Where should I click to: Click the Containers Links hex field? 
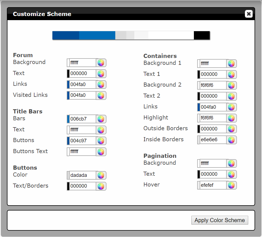213,107
